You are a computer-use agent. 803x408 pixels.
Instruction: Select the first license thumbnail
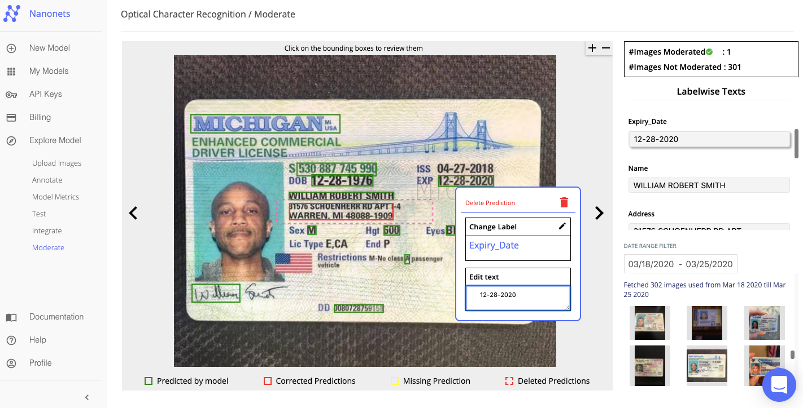pos(650,323)
